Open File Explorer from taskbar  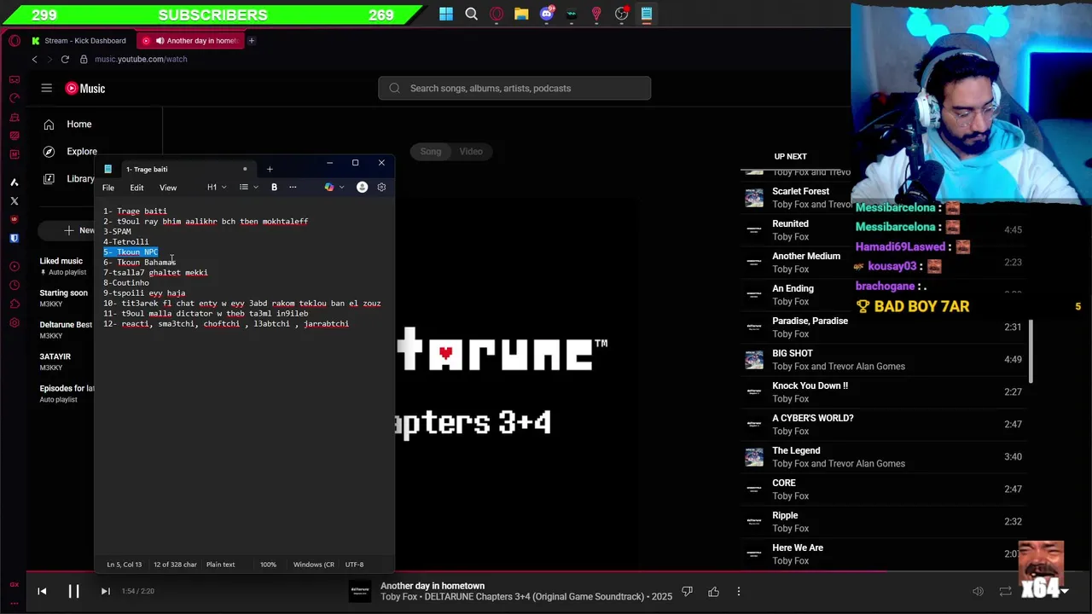tap(521, 14)
